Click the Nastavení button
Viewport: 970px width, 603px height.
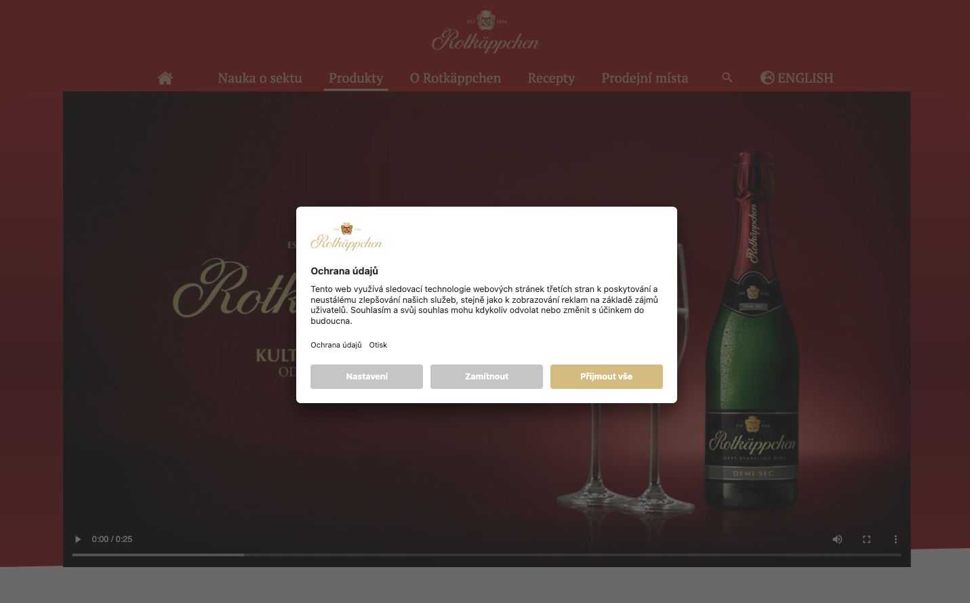pos(367,377)
